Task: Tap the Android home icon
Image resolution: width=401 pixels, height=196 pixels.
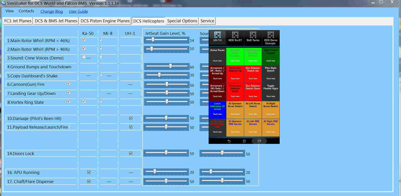Action: 244,141
